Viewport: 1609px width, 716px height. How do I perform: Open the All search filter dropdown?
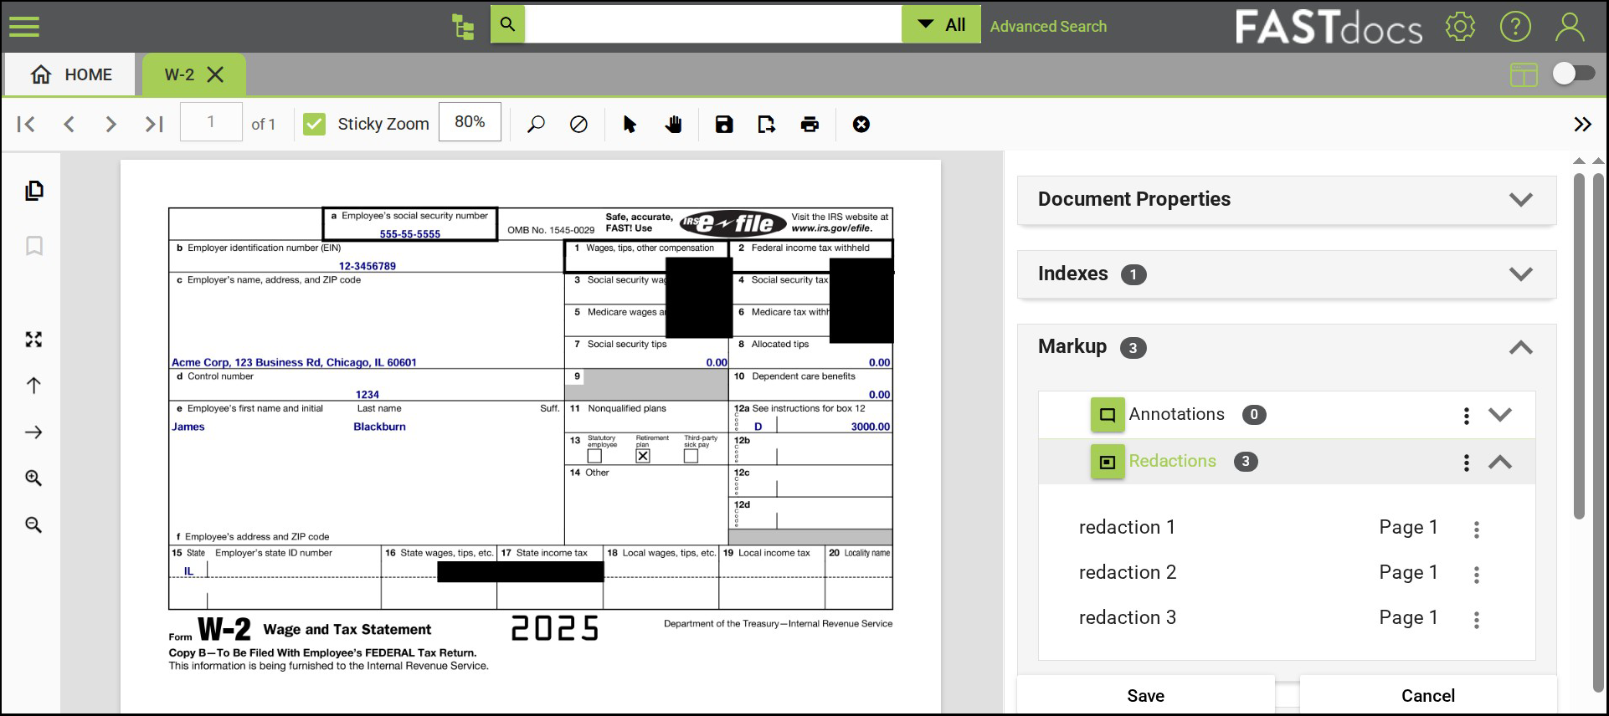(x=941, y=25)
